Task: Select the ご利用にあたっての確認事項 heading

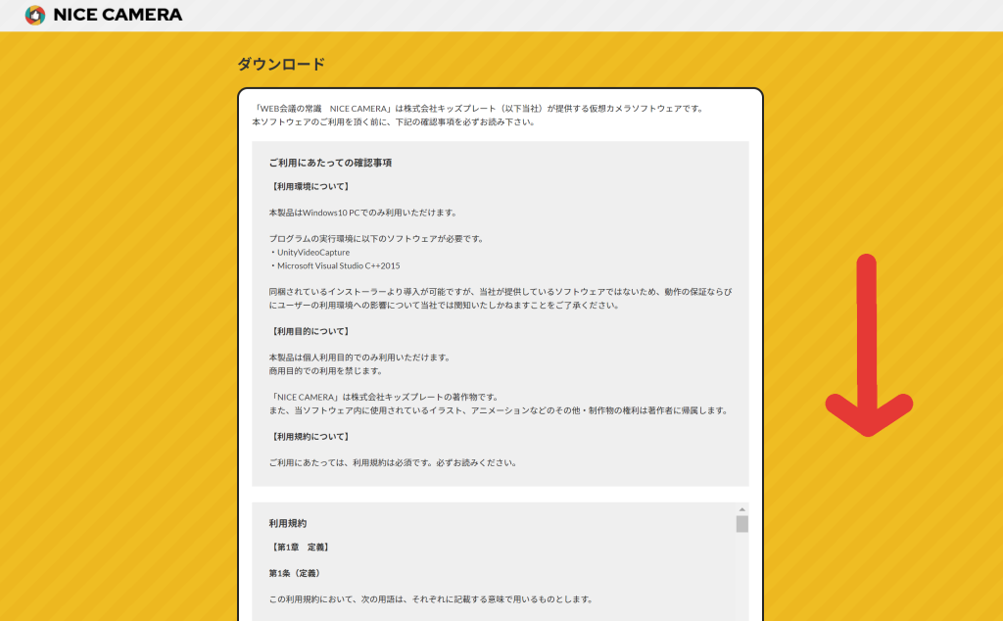Action: [330, 163]
